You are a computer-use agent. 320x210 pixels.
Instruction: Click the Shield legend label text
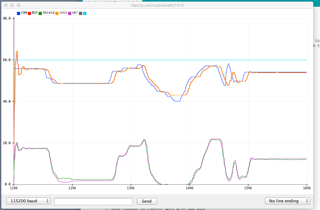tap(49, 13)
